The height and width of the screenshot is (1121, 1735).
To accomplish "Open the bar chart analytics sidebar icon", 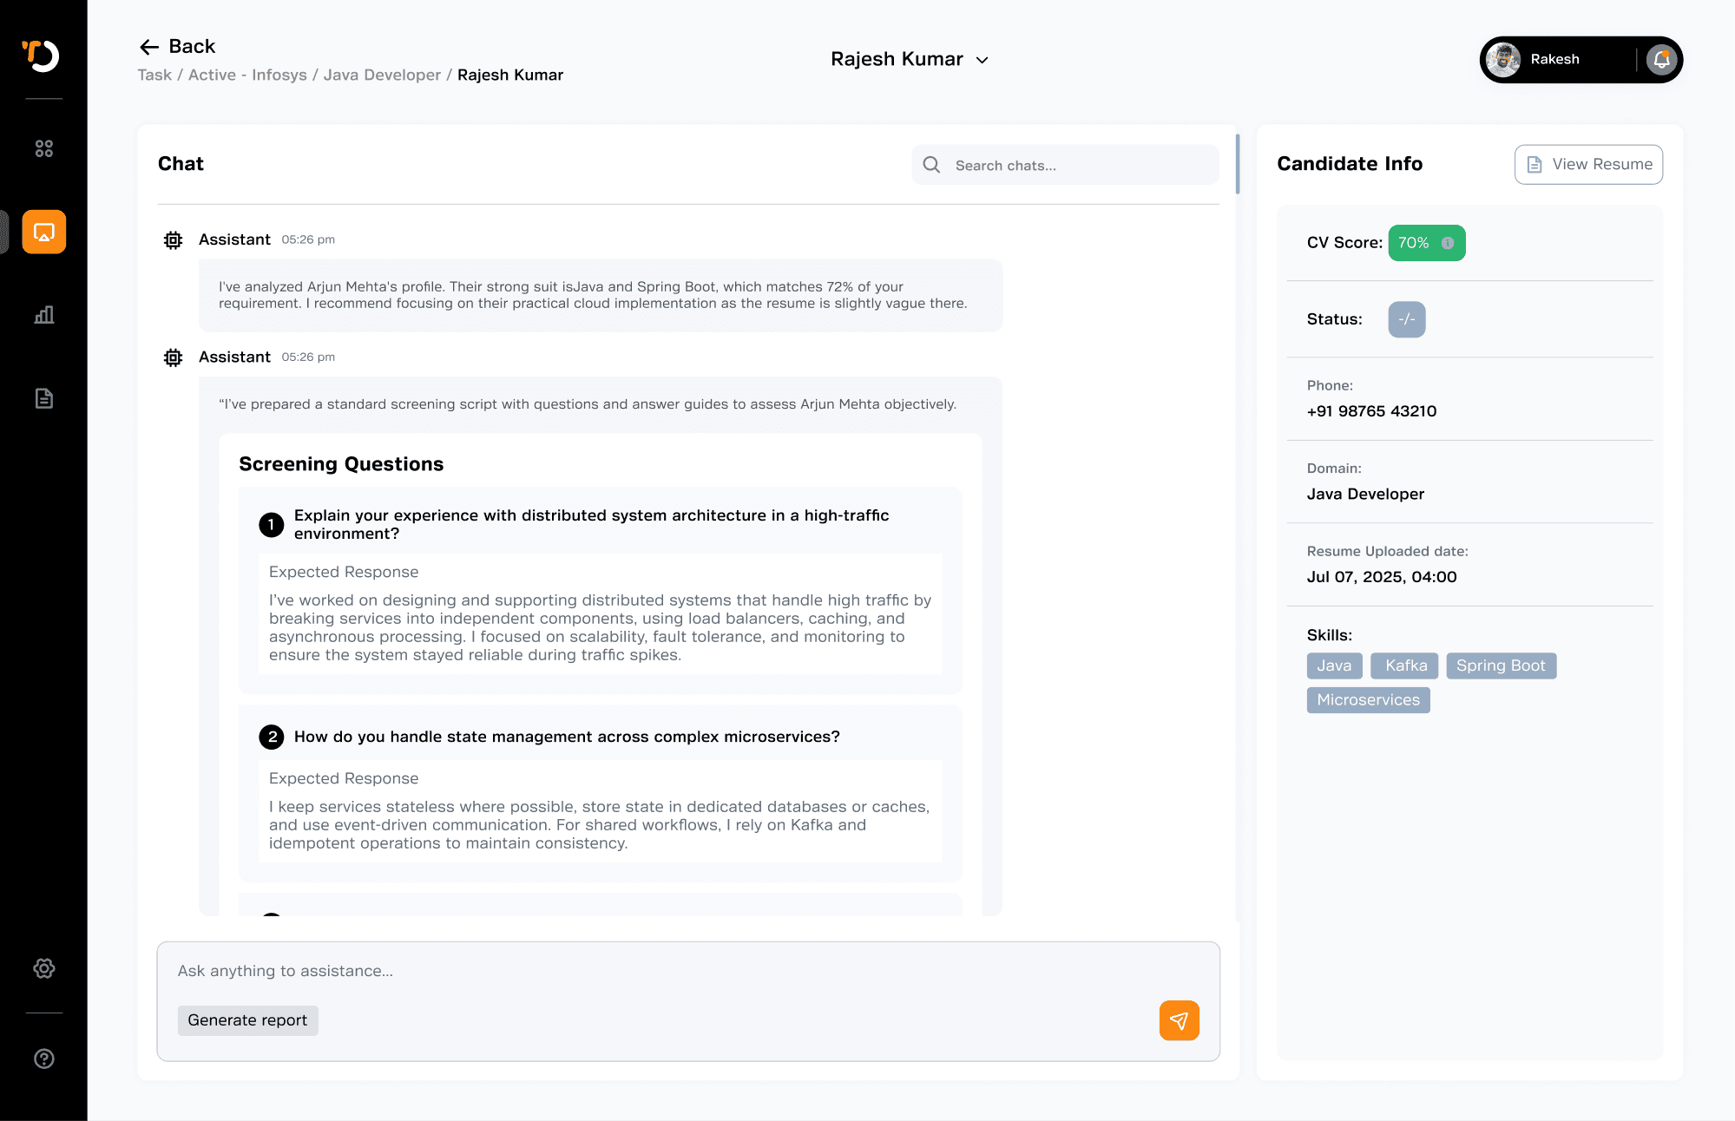I will (44, 315).
